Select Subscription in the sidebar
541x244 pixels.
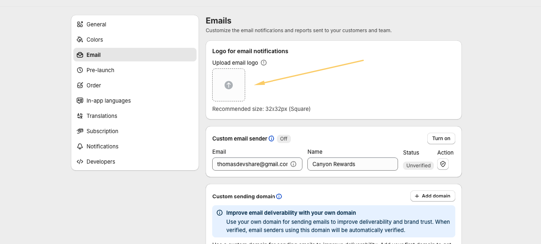(x=102, y=131)
